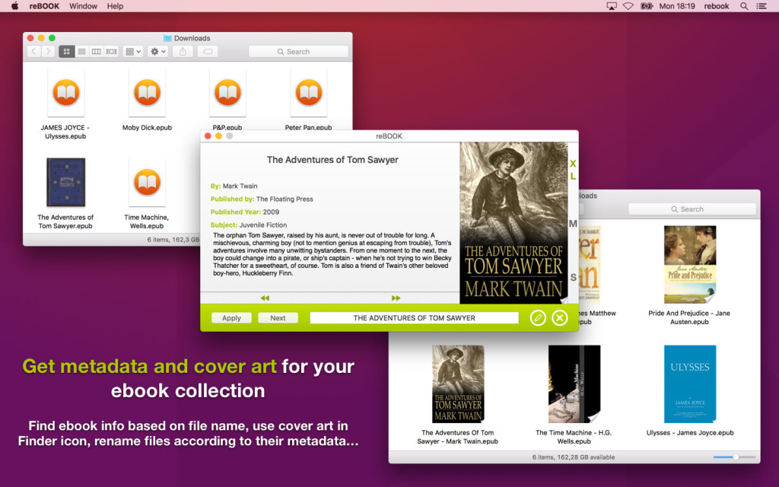Select The Adventures Of Tom Sawyer - Mark Twain.epub cover

click(458, 384)
